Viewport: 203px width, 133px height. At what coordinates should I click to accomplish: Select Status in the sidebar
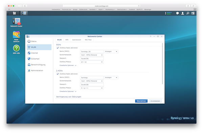point(39,41)
